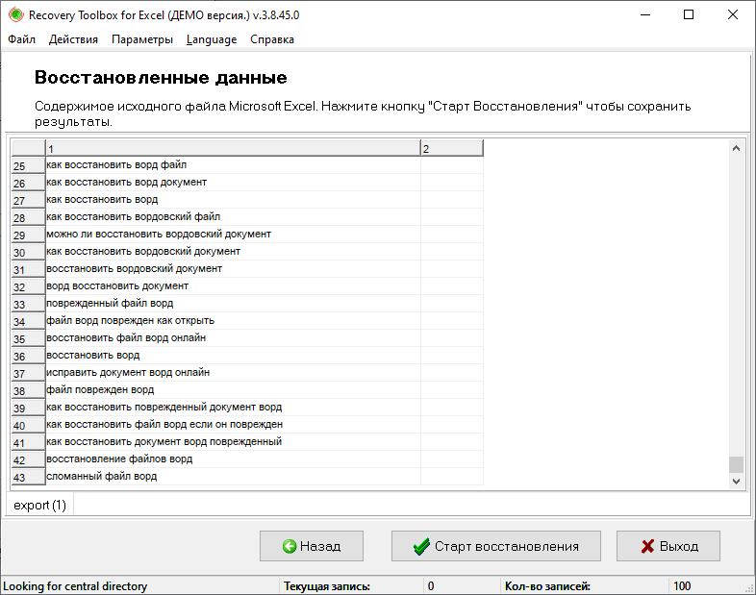The height and width of the screenshot is (595, 756).
Task: Minimize the Recovery Toolbox window
Action: click(x=645, y=15)
